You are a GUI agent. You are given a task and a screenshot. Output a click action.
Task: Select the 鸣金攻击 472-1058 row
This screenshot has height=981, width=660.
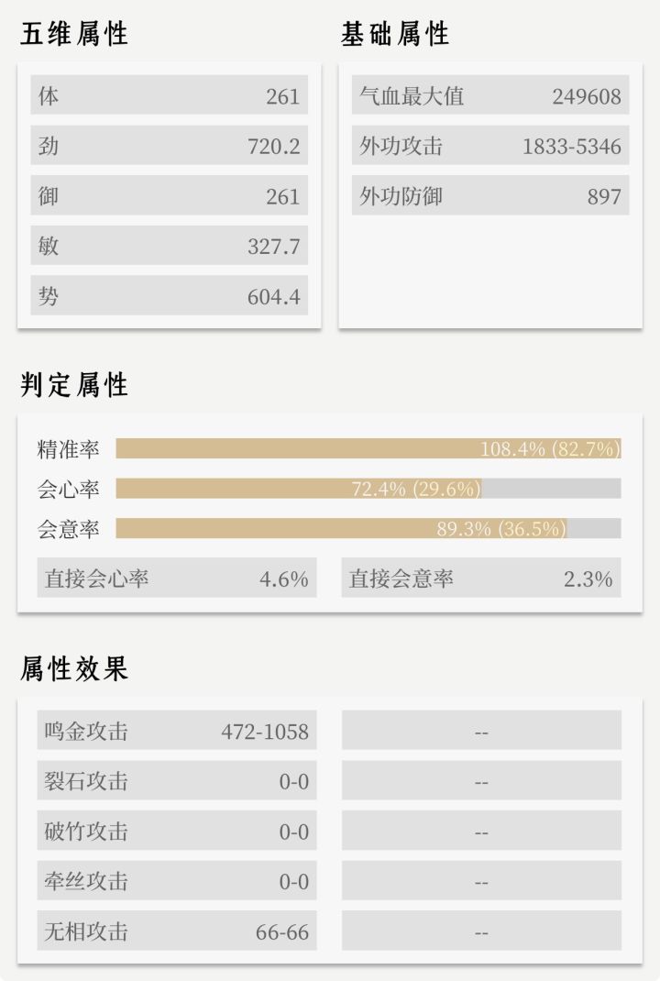176,730
